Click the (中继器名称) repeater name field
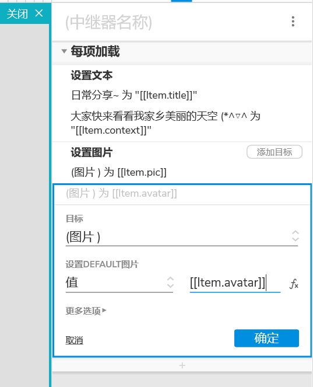This screenshot has width=313, height=387. (x=108, y=22)
